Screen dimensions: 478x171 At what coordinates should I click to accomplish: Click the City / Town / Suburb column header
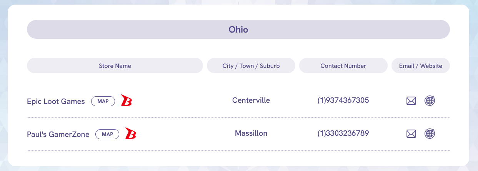click(x=251, y=66)
